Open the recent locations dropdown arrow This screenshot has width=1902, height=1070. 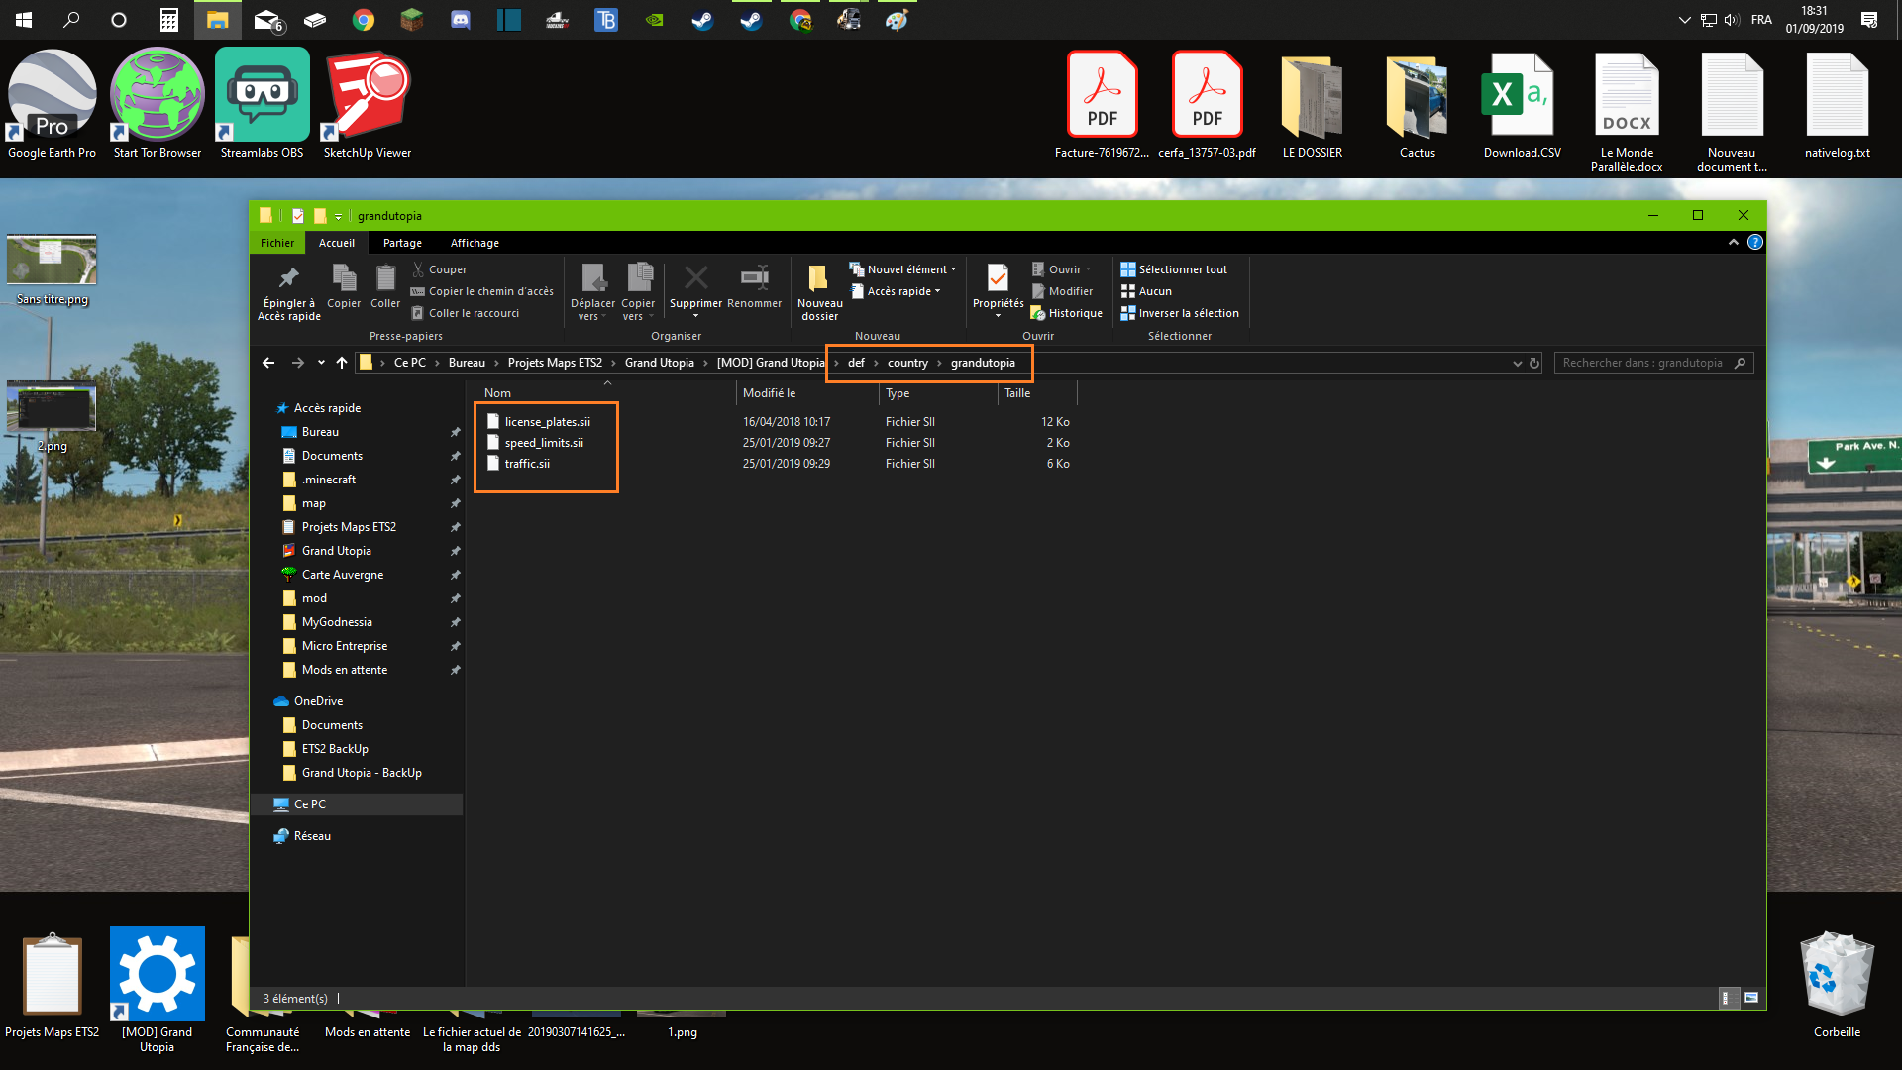321,363
